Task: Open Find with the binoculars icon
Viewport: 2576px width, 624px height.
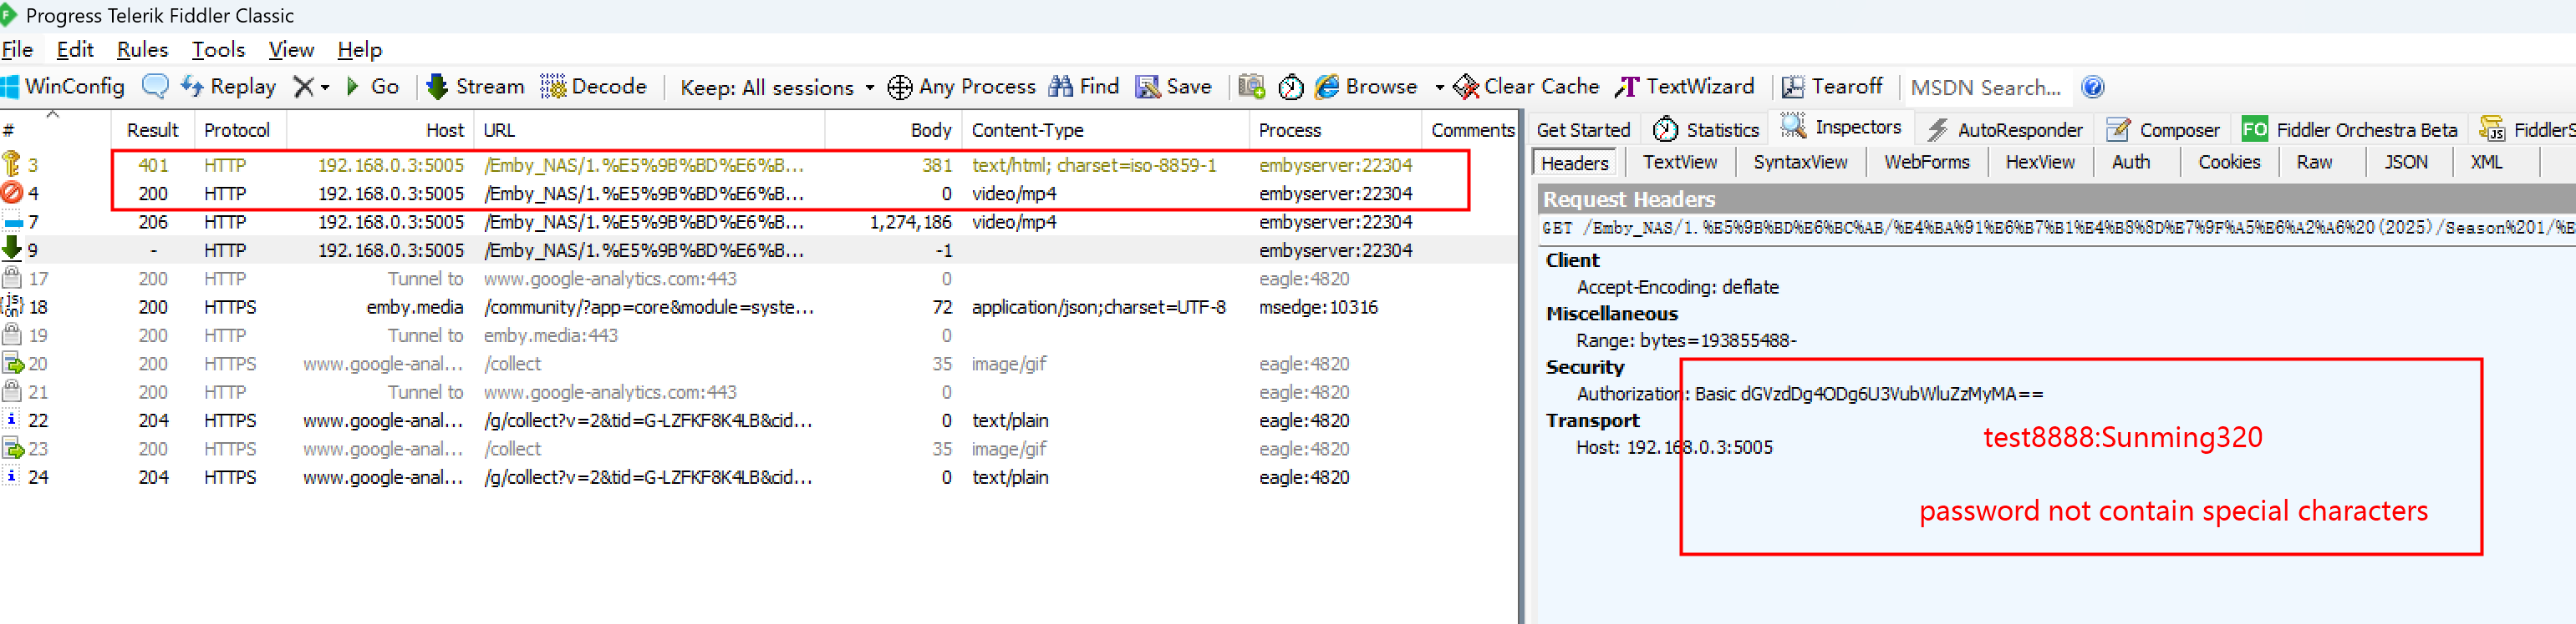Action: click(1084, 87)
